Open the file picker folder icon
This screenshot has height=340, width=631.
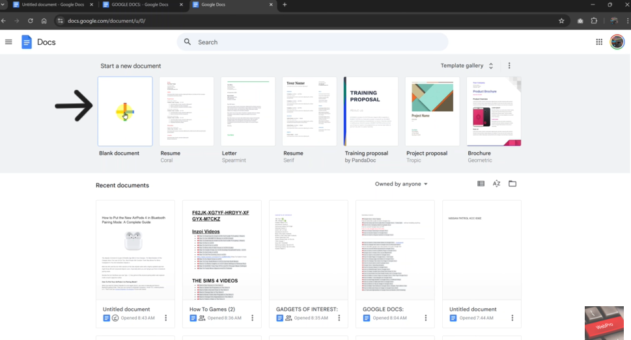[x=512, y=184]
